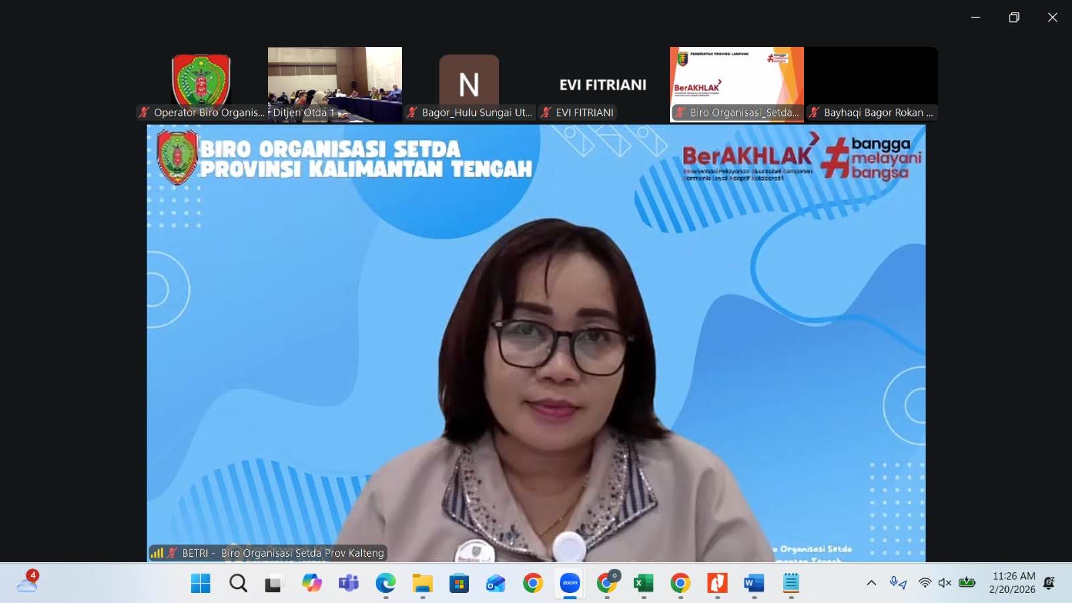Open File Explorer
This screenshot has height=603, width=1072.
click(x=421, y=582)
